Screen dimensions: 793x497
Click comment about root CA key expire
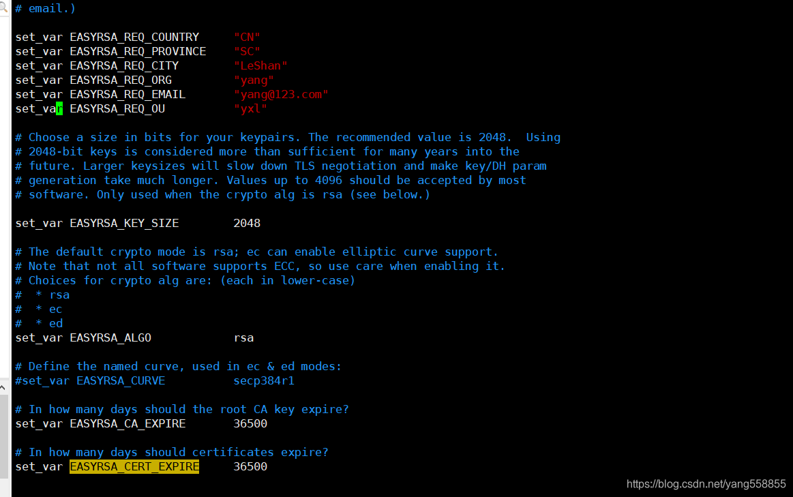[182, 410]
